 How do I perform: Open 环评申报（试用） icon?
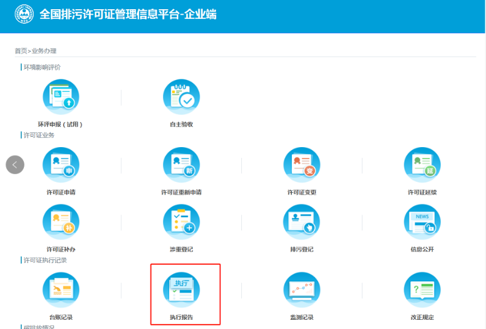60,98
